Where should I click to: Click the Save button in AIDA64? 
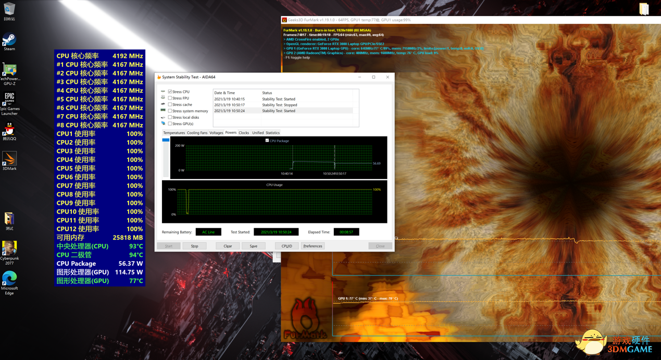point(253,246)
